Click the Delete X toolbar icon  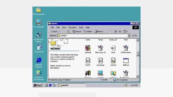116,32
